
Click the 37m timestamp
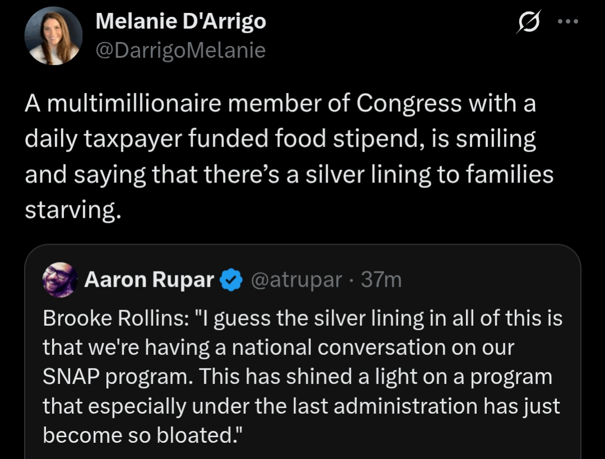pos(381,279)
